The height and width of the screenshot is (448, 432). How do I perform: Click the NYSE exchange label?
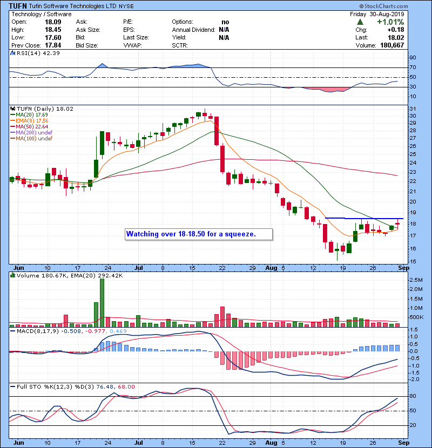(x=126, y=6)
